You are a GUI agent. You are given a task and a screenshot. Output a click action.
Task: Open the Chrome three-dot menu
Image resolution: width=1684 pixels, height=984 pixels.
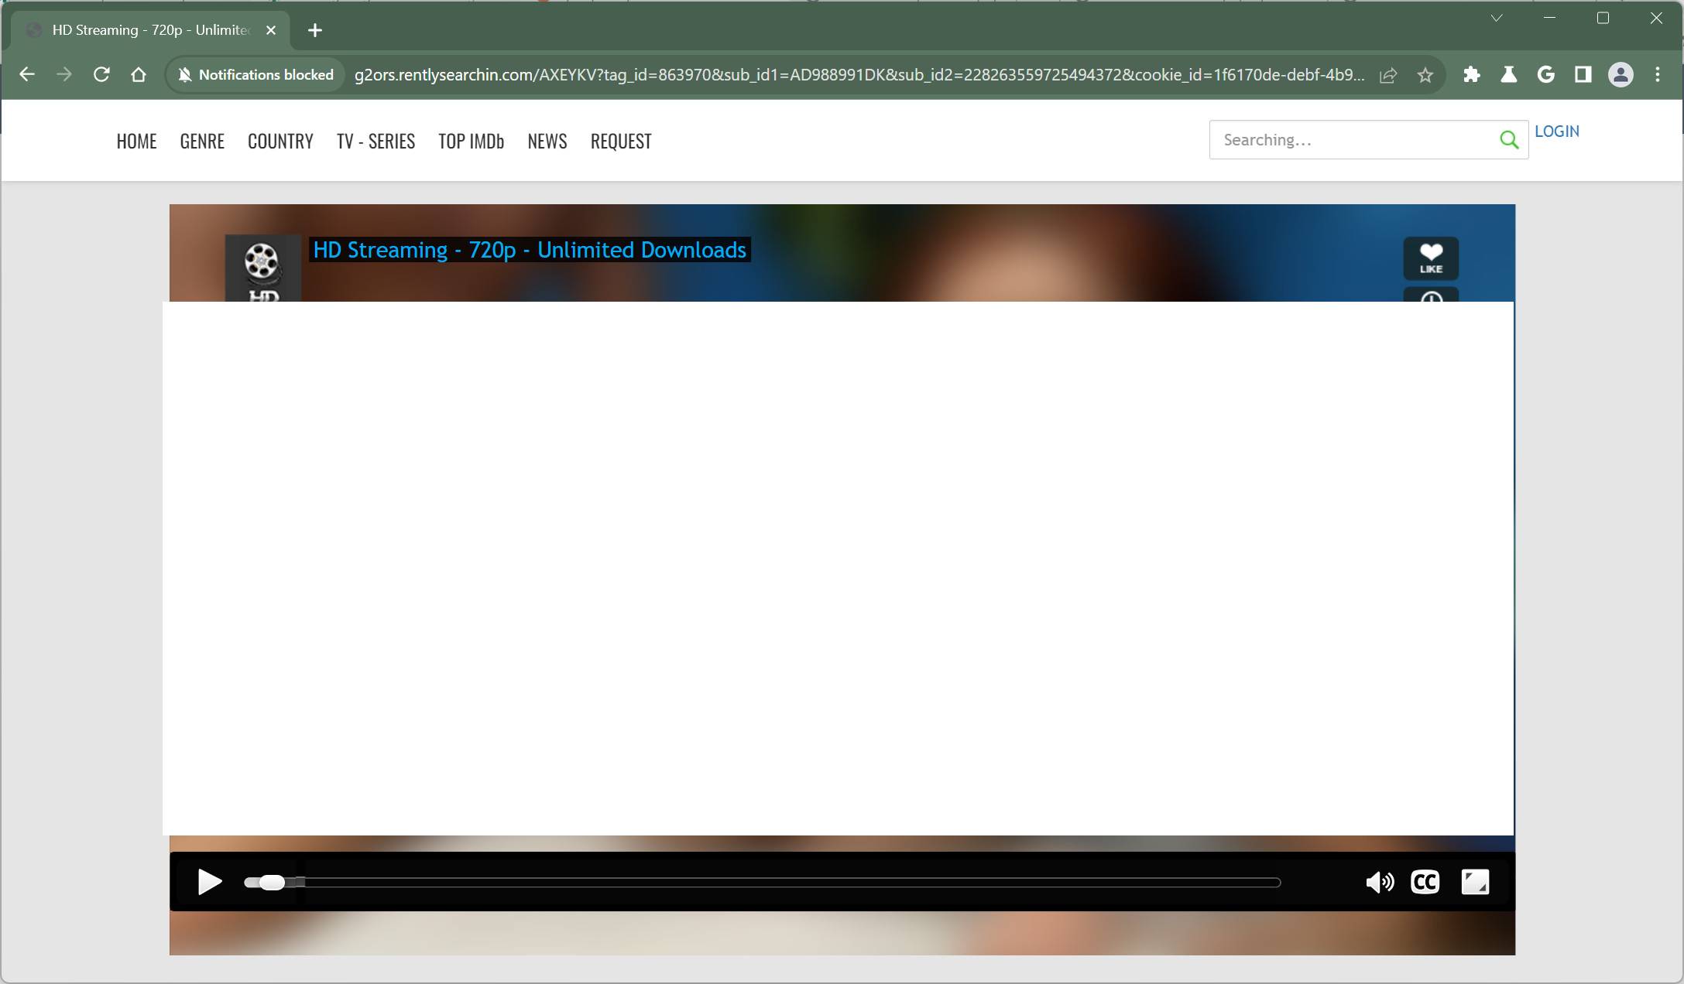[1657, 75]
